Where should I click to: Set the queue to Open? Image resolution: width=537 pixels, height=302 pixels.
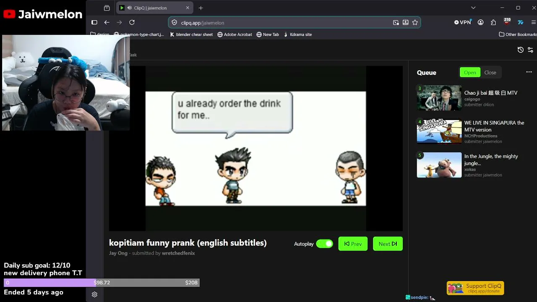470,73
